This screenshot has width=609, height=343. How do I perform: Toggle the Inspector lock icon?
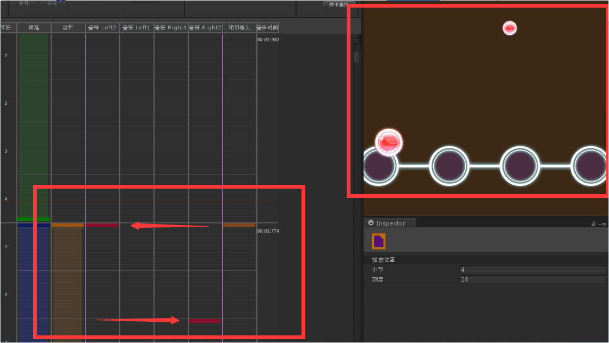tap(593, 224)
